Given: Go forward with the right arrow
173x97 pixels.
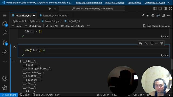Looking at the screenshot, I should (55, 8).
